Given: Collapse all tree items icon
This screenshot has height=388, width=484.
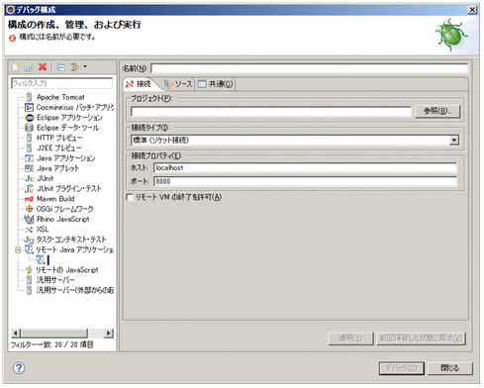Looking at the screenshot, I should point(61,67).
